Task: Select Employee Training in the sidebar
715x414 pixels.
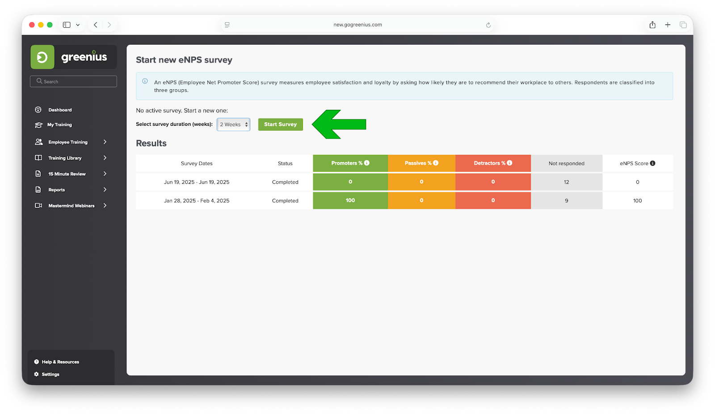Action: (x=68, y=142)
